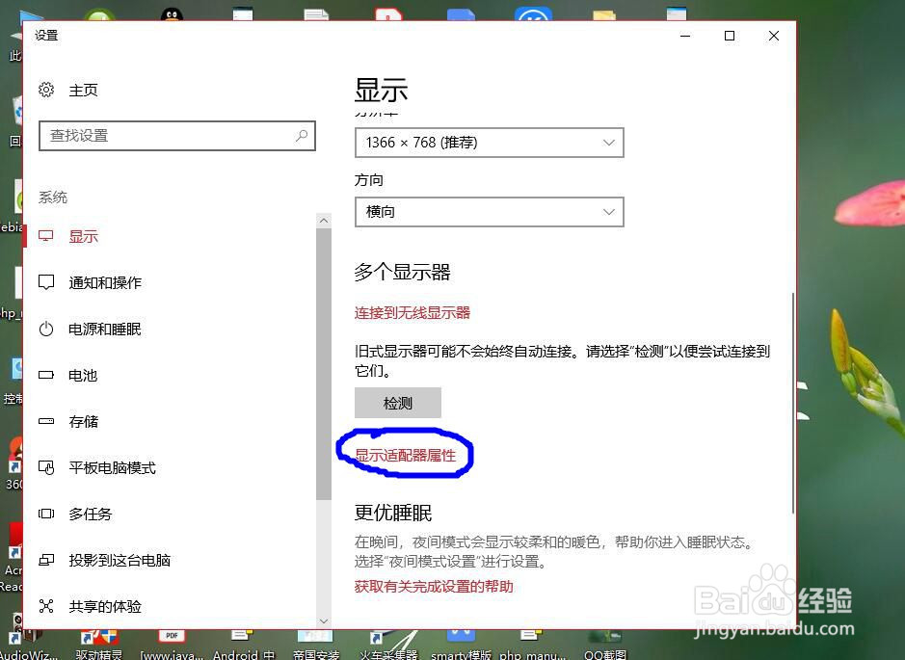Open 多任务 multitasking settings
Screen dimensions: 905x660
[90, 514]
